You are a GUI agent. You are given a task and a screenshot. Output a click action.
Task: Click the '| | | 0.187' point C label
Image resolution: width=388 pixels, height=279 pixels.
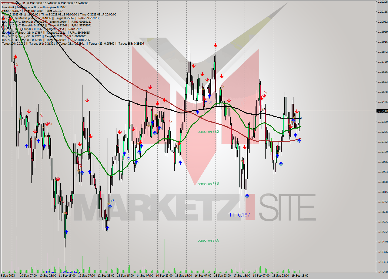point(240,215)
